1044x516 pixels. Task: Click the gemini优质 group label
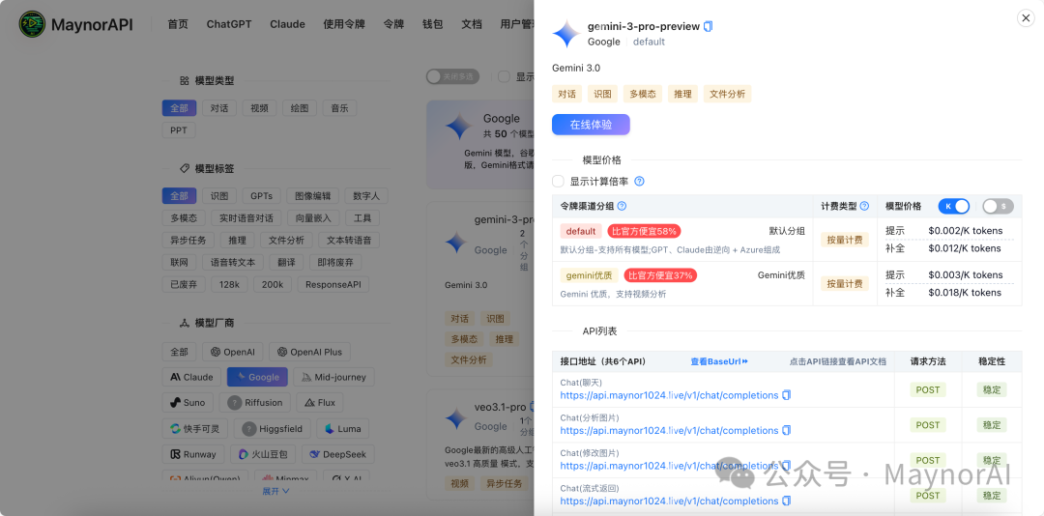coord(589,275)
